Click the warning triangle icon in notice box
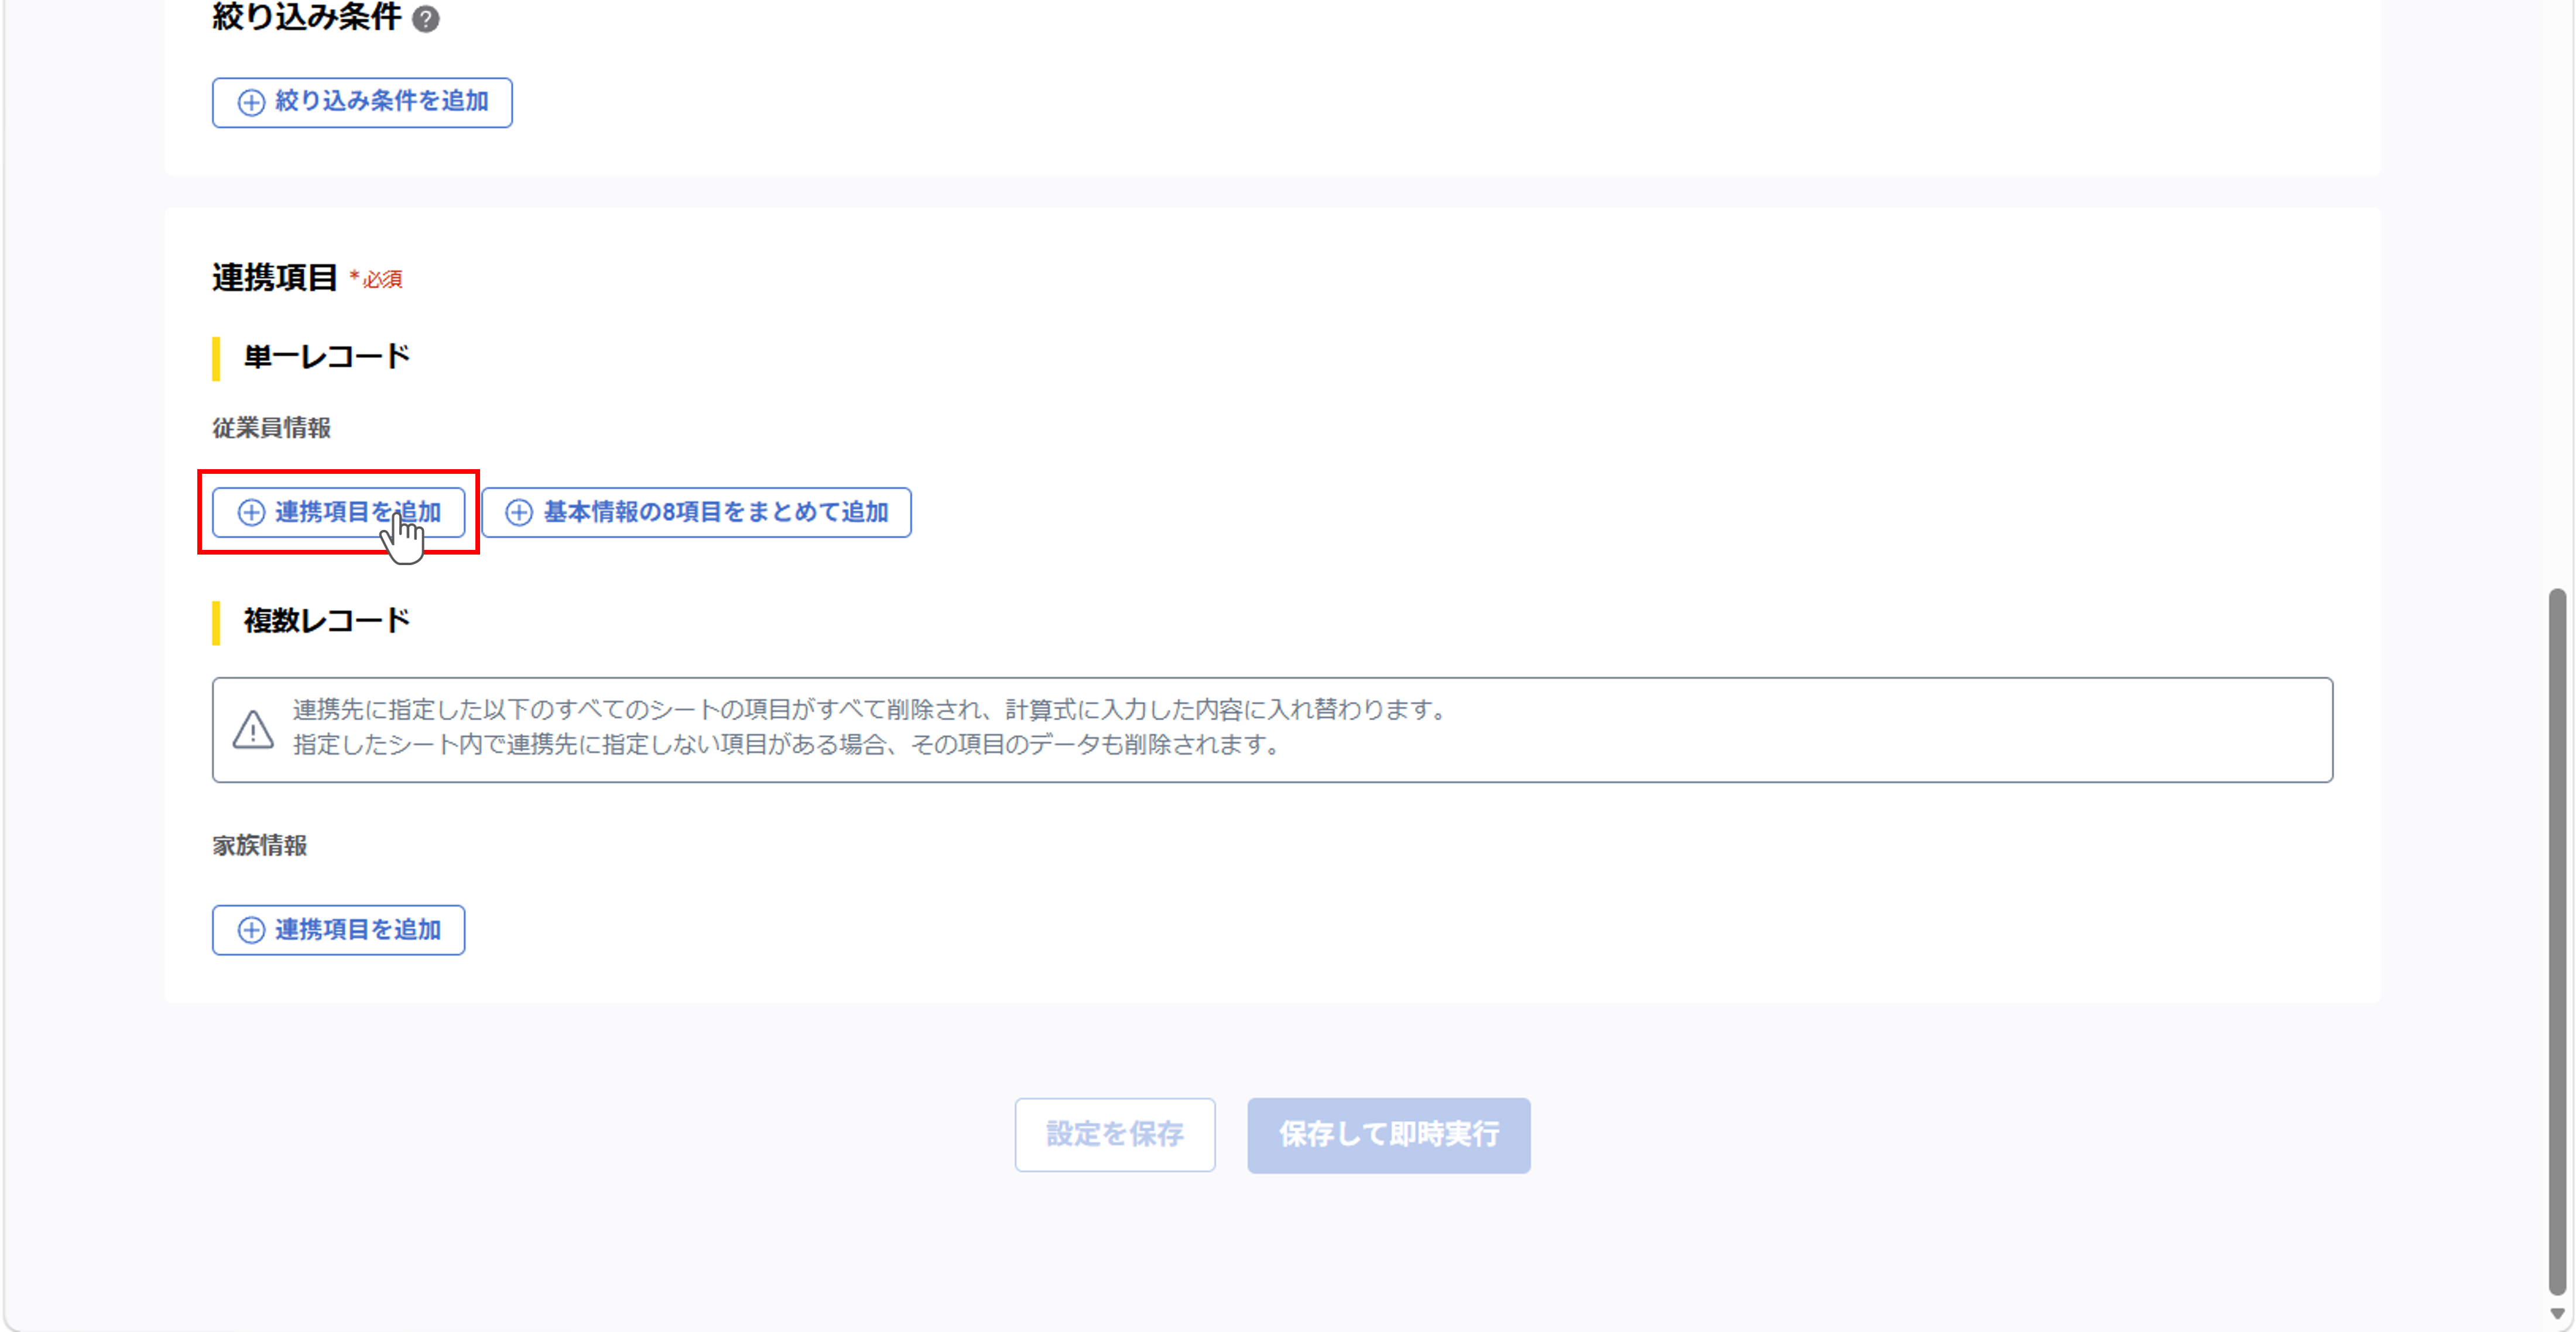Screen dimensions: 2576x1332 pyautogui.click(x=253, y=729)
